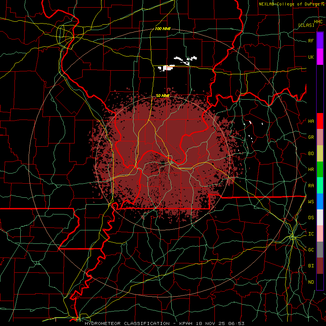Click the RA legend label

[311, 186]
